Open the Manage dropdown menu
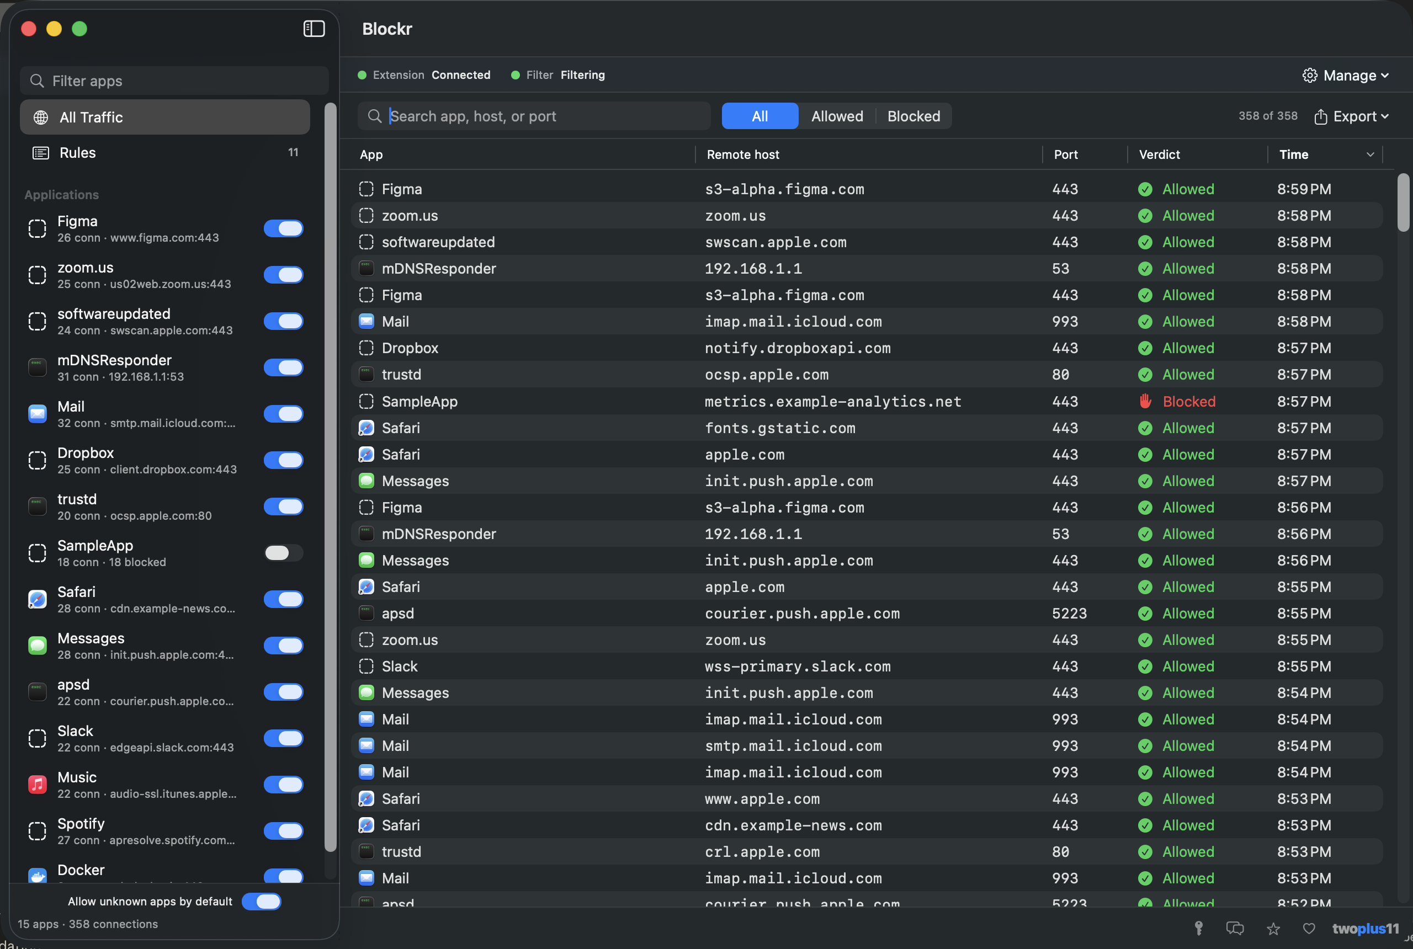Image resolution: width=1413 pixels, height=949 pixels. pyautogui.click(x=1346, y=76)
